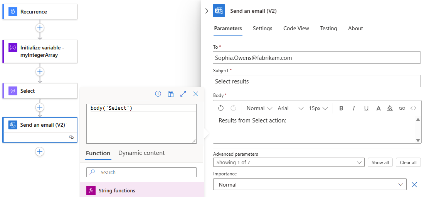Toggle underline formatting in Body editor
424x197 pixels.
coord(366,108)
